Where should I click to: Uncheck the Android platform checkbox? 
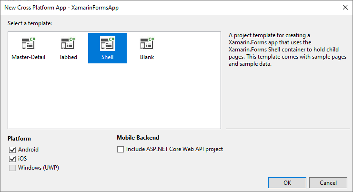tap(12, 150)
